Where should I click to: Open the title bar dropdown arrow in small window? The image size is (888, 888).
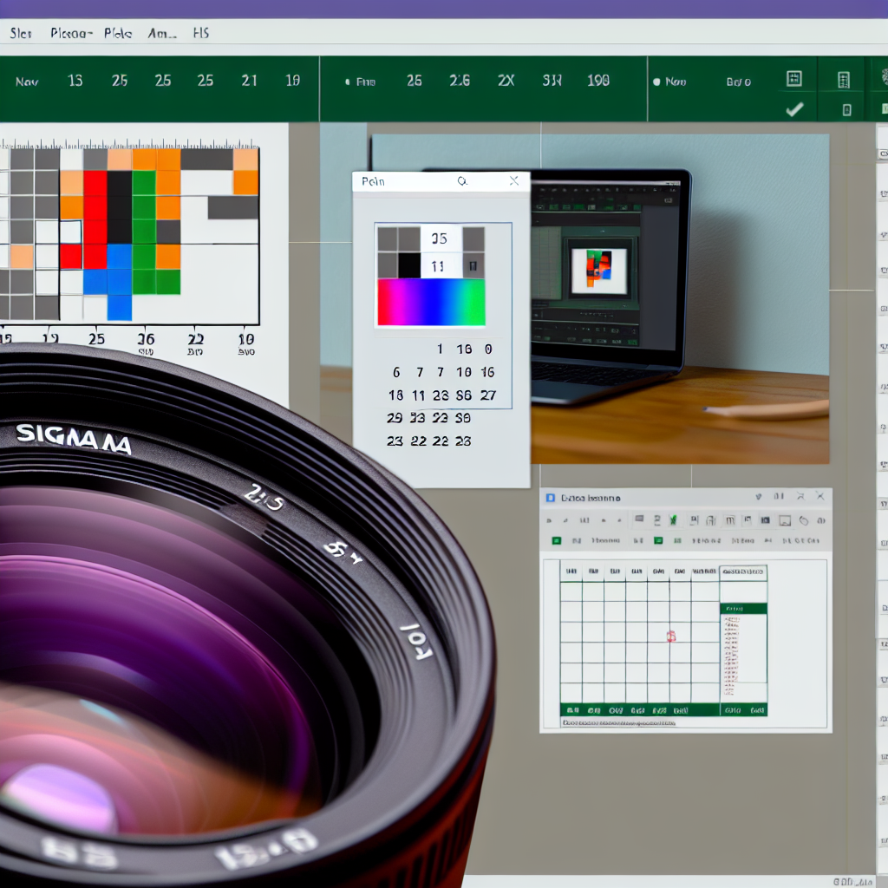click(x=758, y=497)
